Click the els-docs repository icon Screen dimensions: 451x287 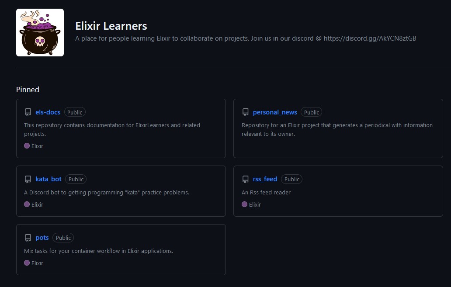click(28, 112)
